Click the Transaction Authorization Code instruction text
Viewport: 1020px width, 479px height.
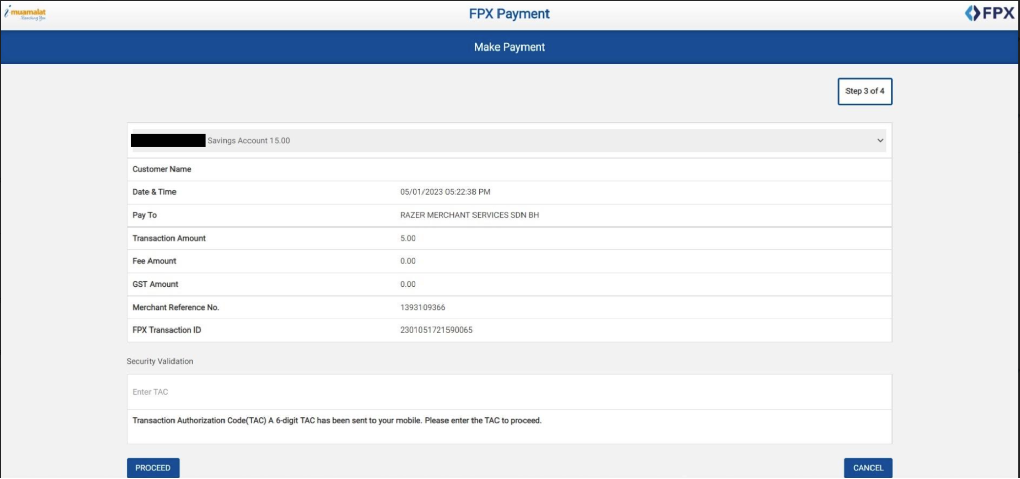tap(337, 421)
